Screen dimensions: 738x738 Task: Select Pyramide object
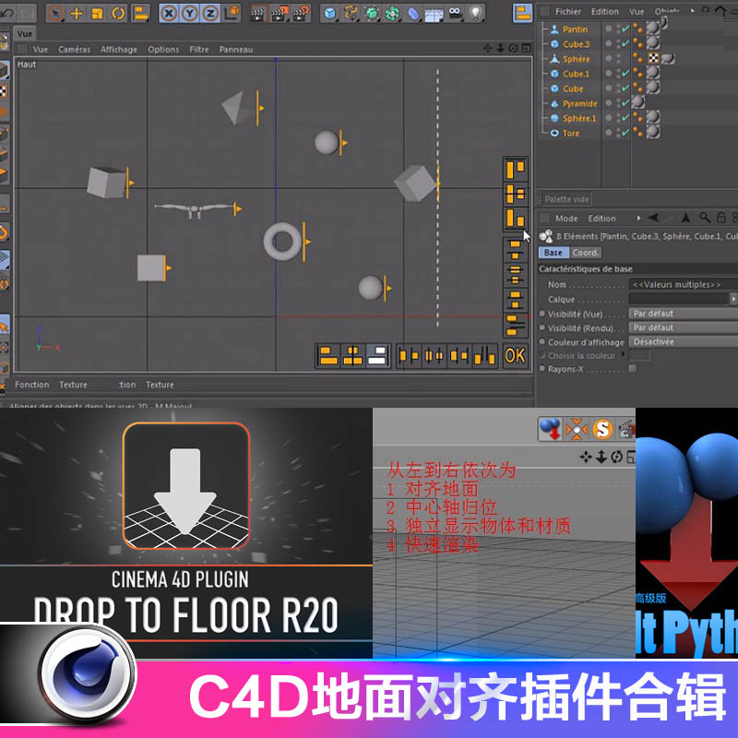pos(580,103)
